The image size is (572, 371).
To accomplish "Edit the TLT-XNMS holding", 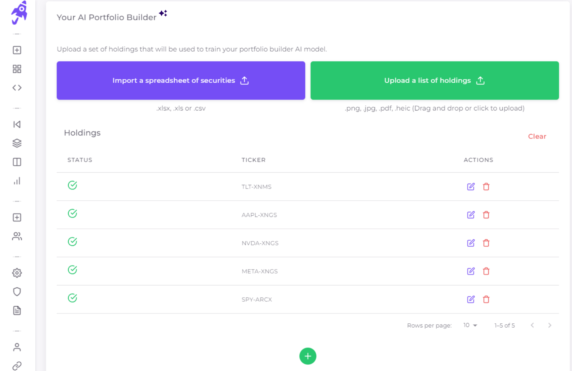I will pyautogui.click(x=471, y=186).
